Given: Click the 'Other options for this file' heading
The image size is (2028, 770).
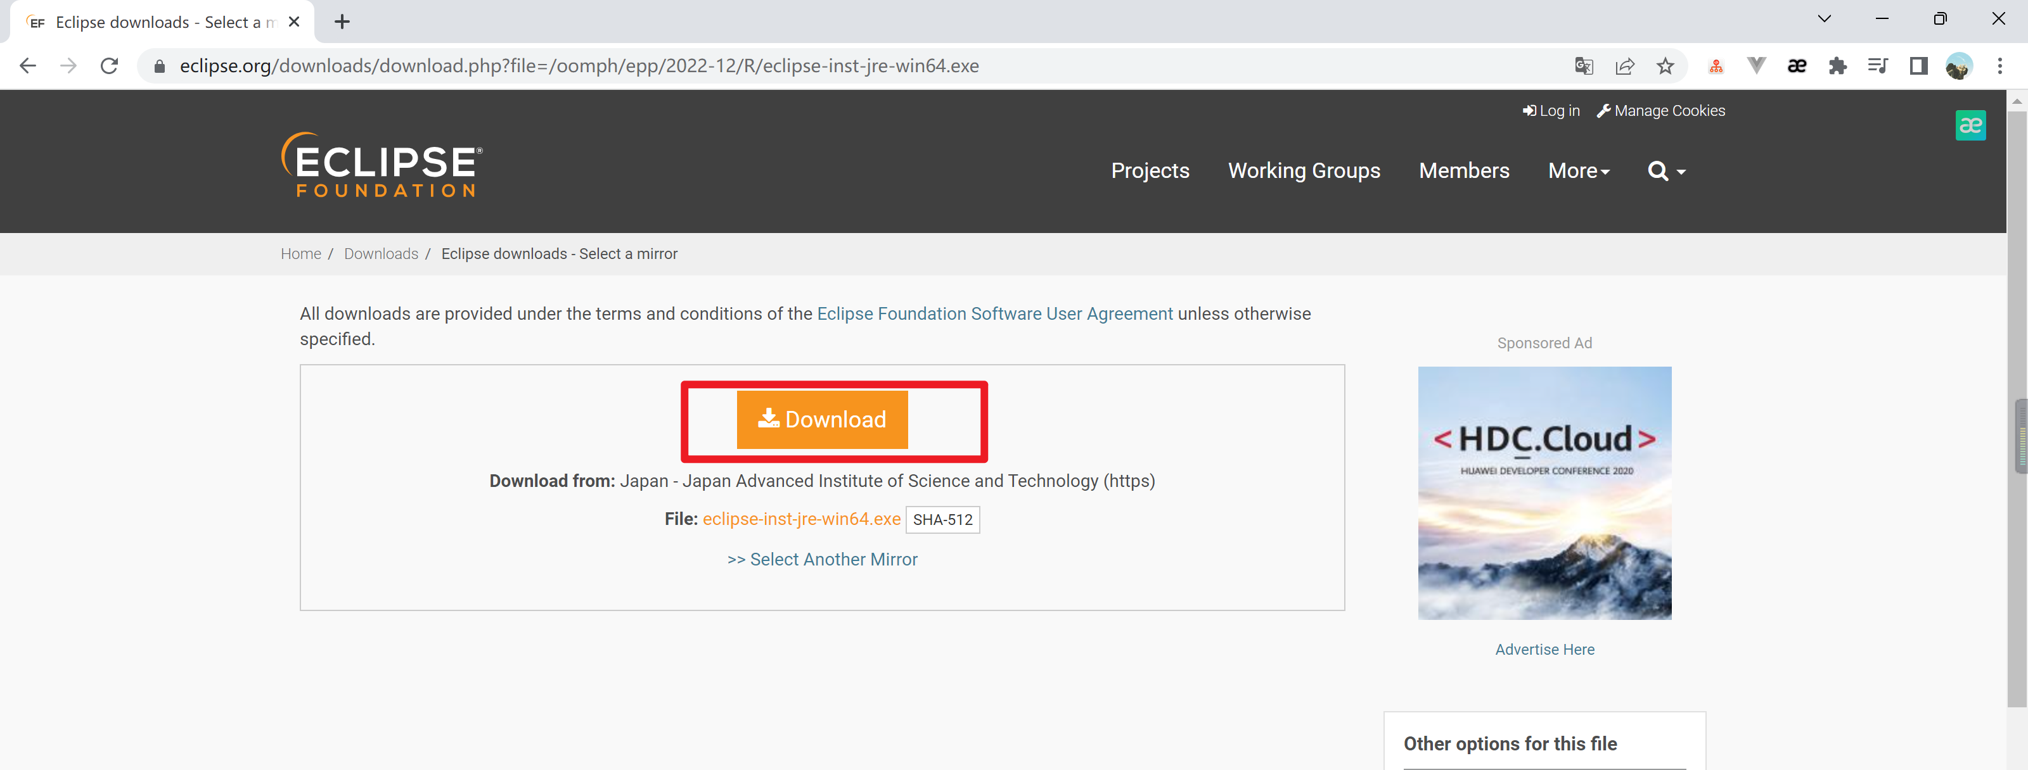Looking at the screenshot, I should [x=1510, y=744].
